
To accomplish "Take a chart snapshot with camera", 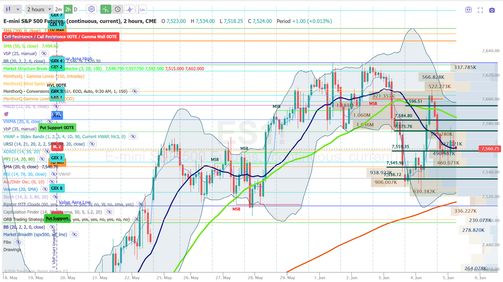I will (492, 10).
